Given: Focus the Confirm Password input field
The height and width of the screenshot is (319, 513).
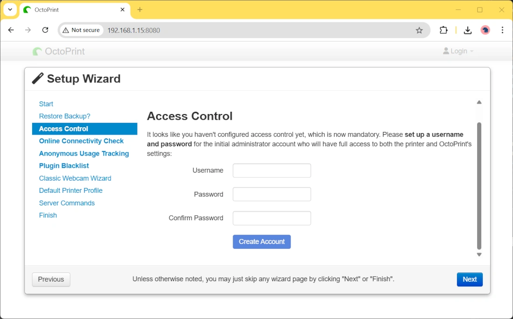Looking at the screenshot, I should point(272,218).
